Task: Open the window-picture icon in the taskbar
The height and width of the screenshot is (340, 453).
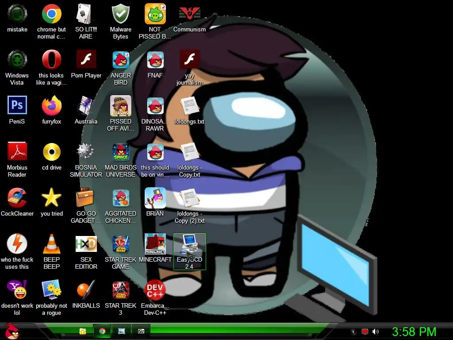Action: (122, 331)
